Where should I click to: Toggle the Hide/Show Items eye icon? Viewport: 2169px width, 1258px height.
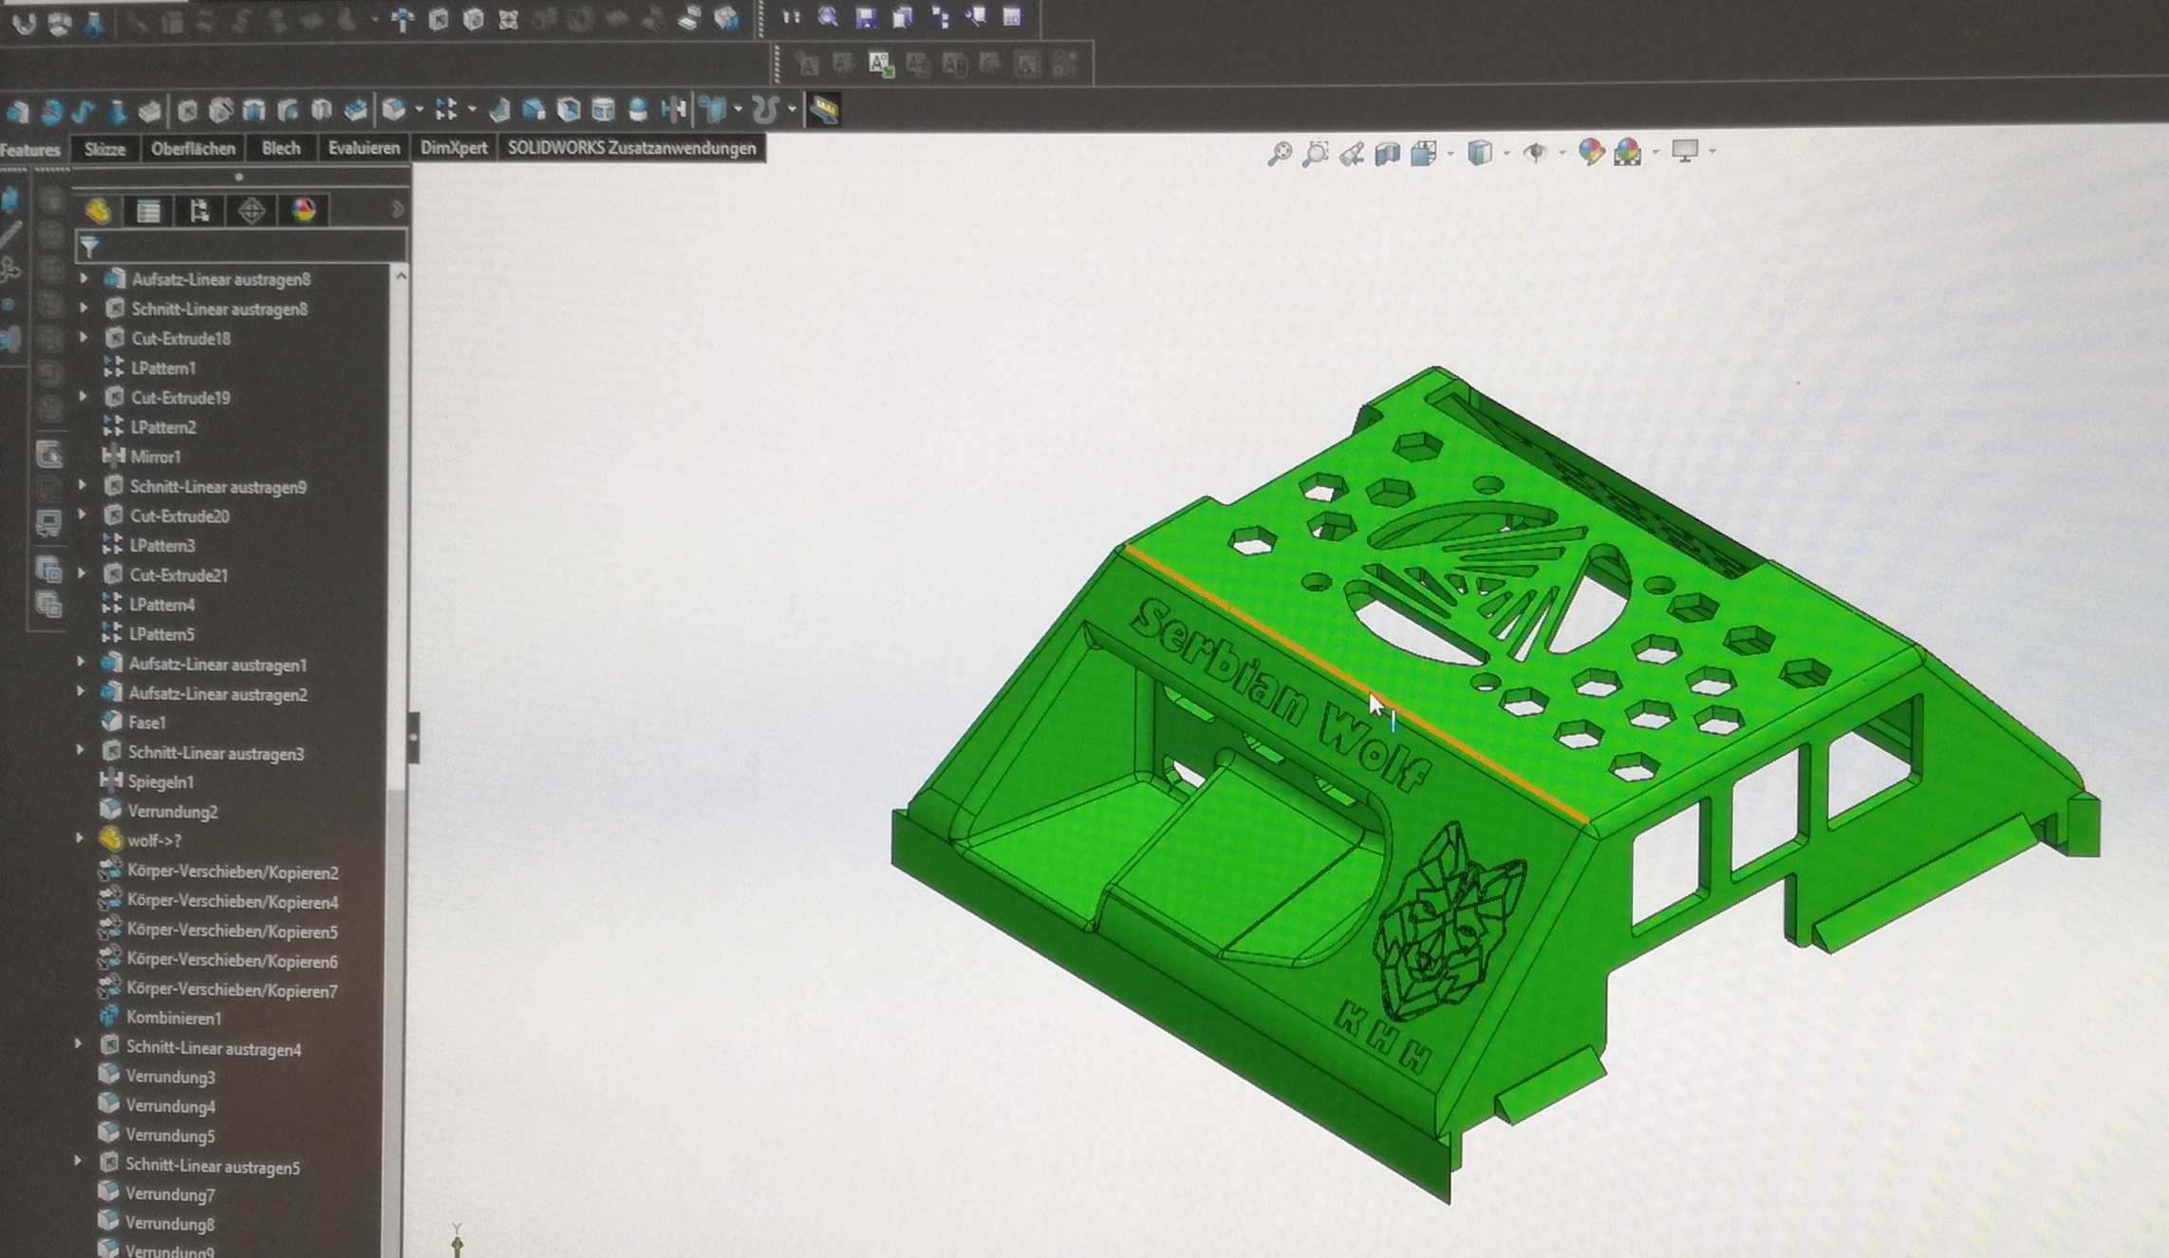[x=1534, y=152]
